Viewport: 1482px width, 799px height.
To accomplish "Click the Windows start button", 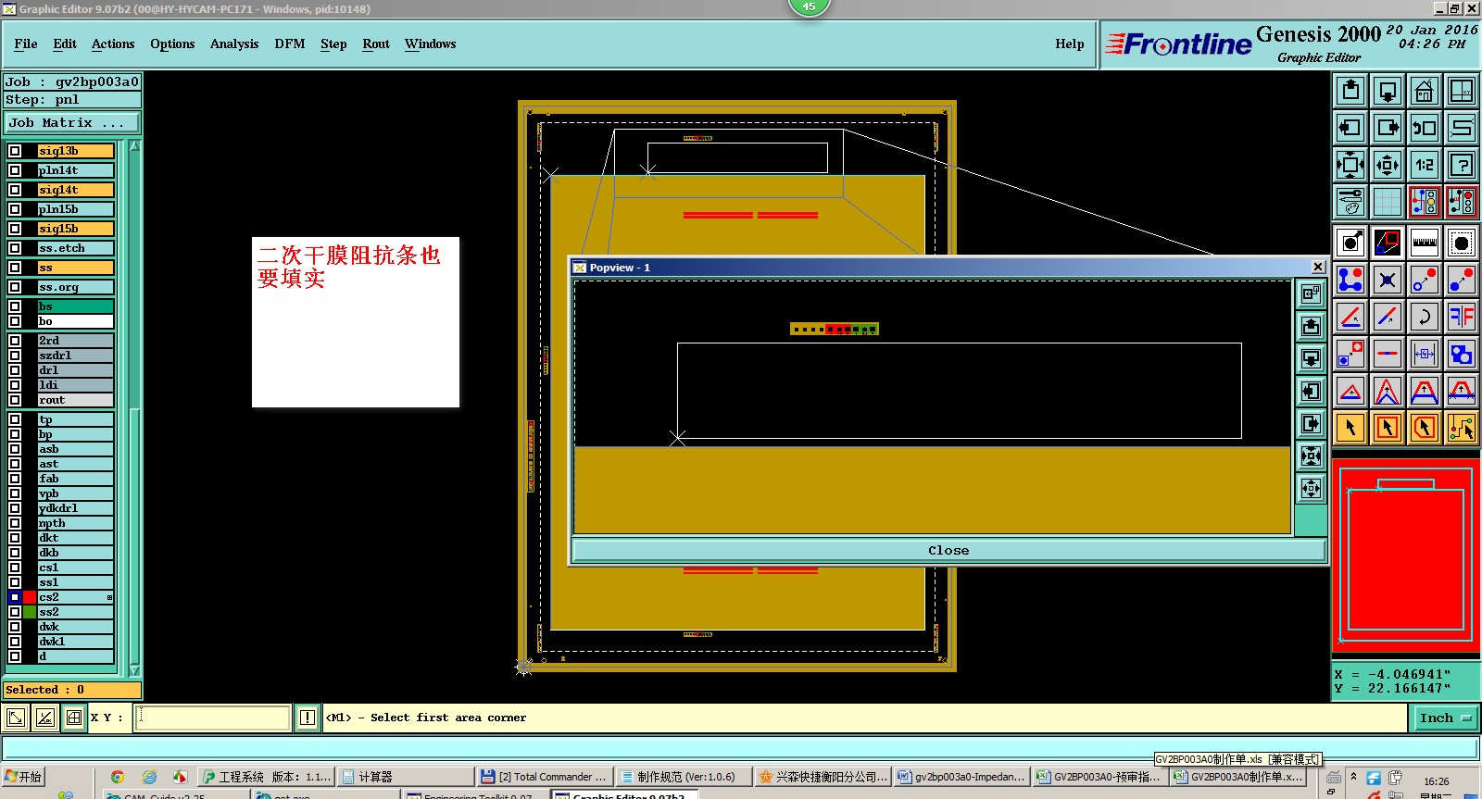I will (x=23, y=777).
